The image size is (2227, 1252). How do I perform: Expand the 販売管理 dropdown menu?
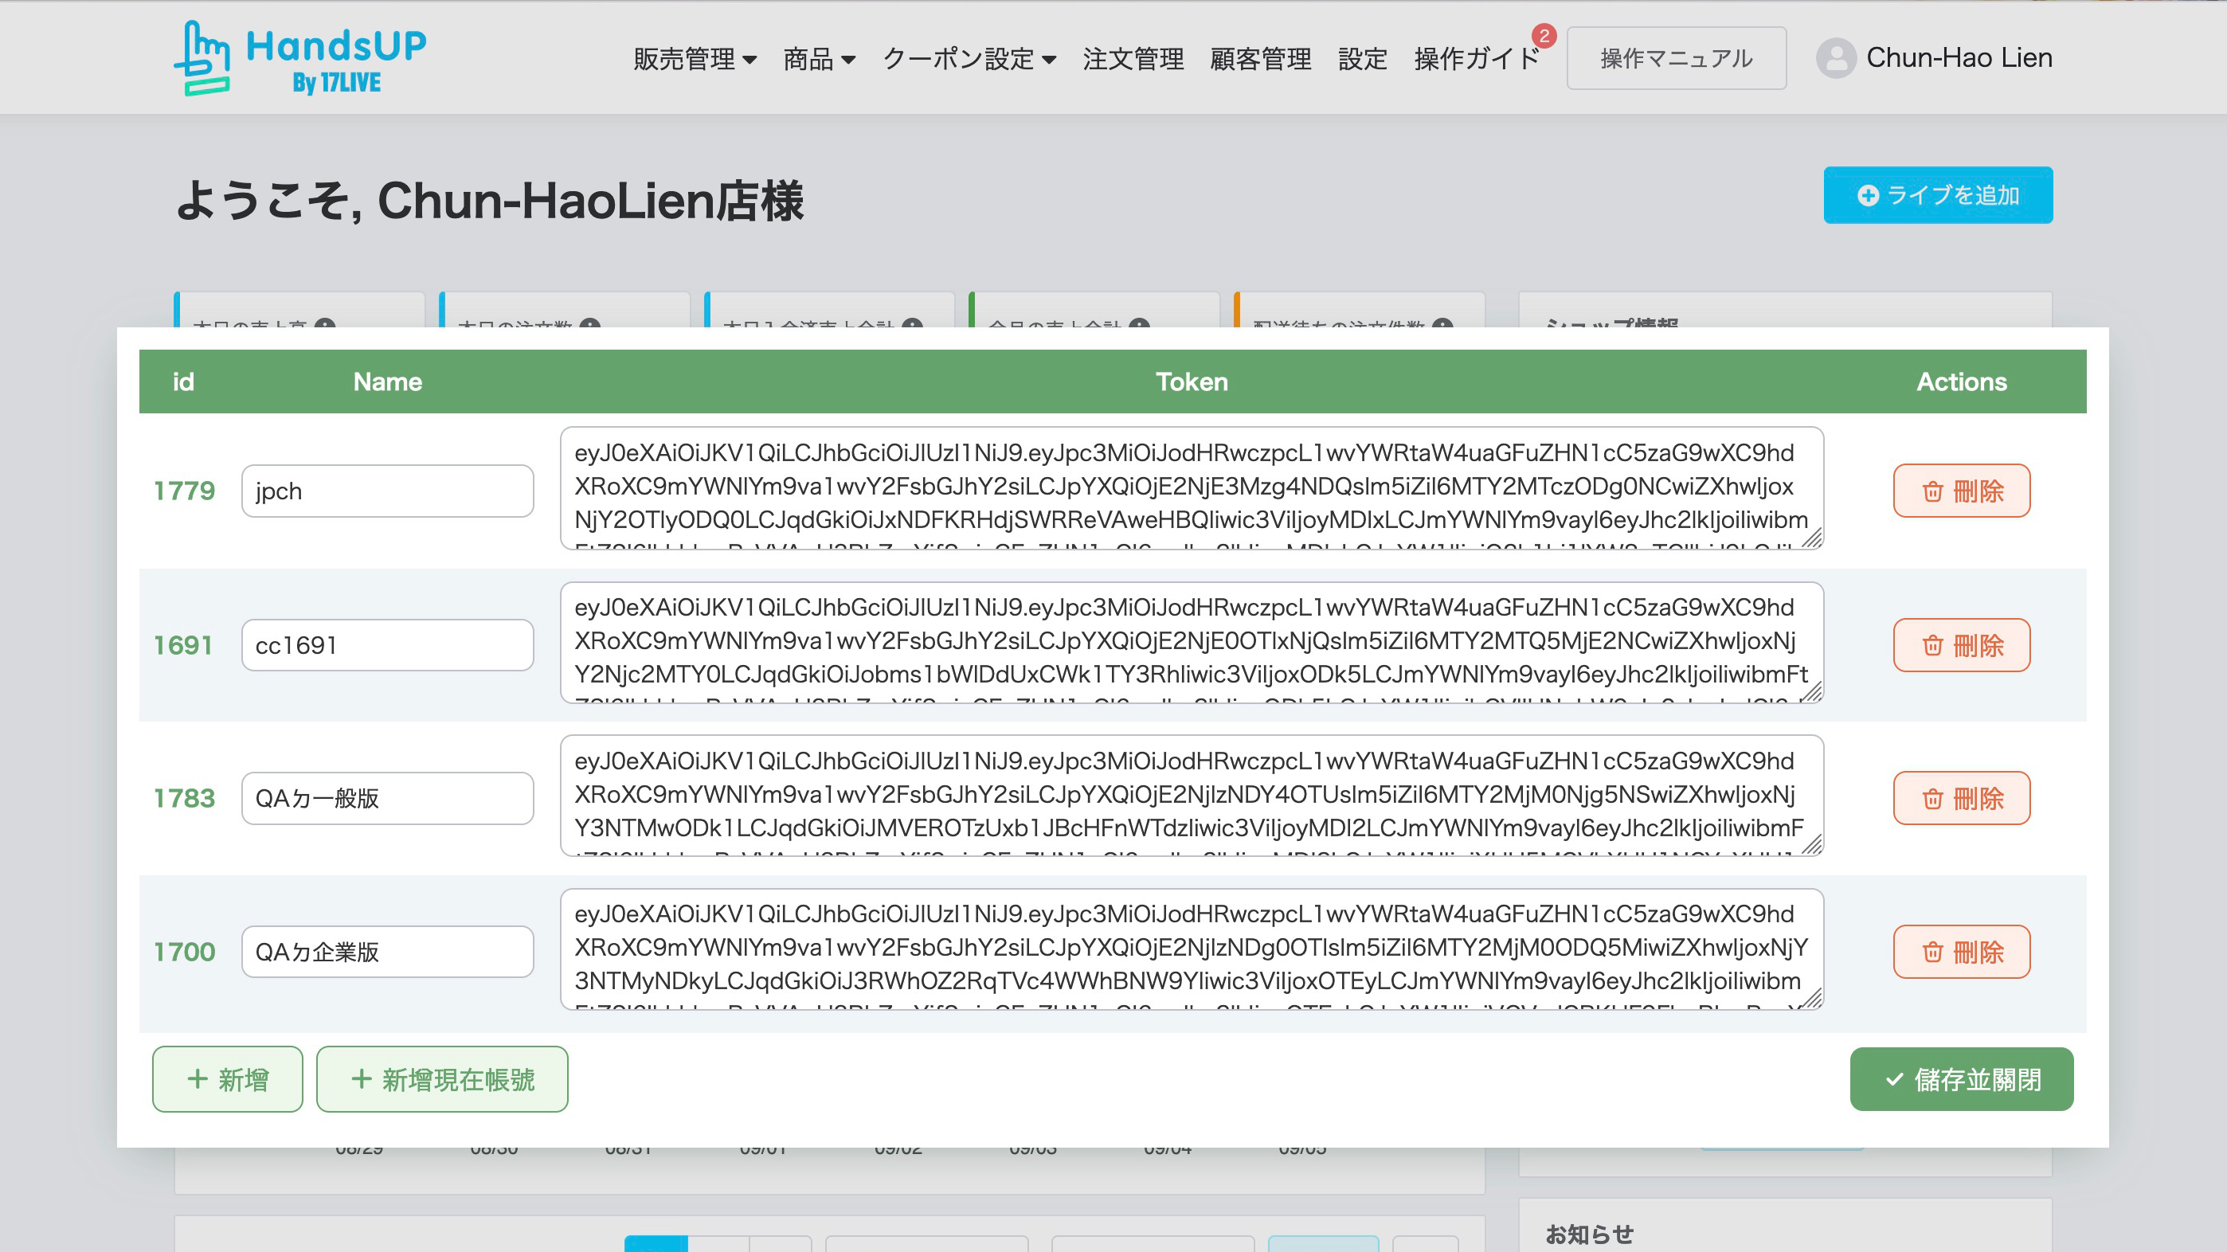(x=693, y=59)
